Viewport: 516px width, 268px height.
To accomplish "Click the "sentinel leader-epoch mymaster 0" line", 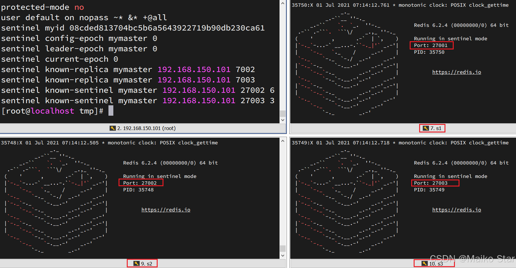I will pos(79,49).
